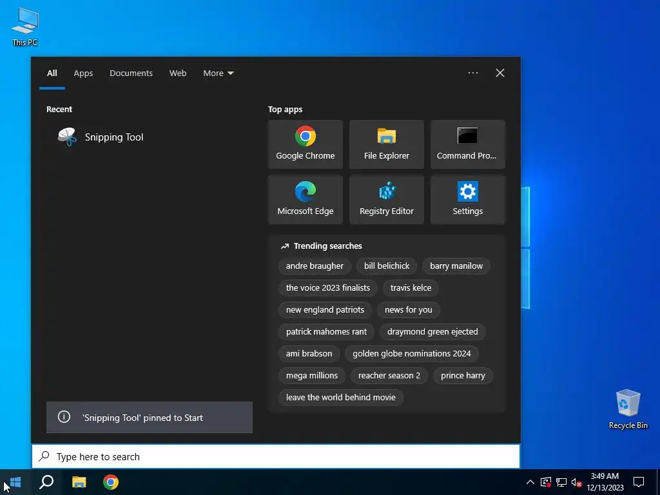The image size is (660, 495).
Task: Search trending 'new england patriots'
Action: tap(325, 310)
